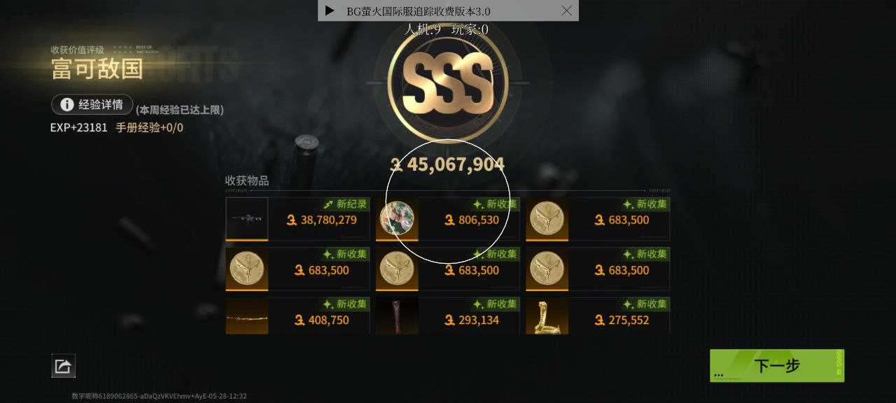Click the gold coin icon in the top-right loot slot

547,219
